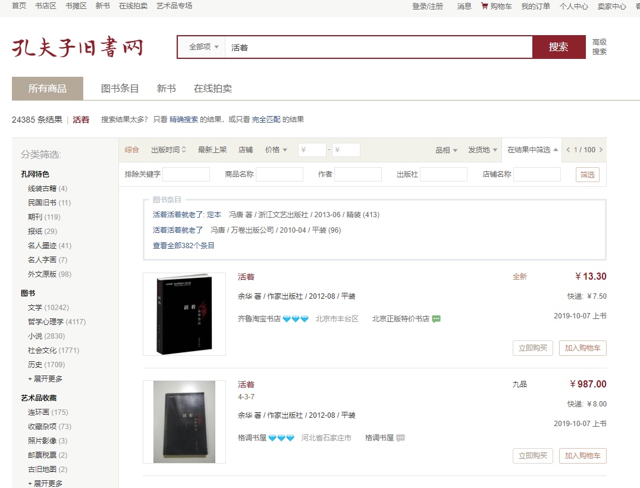
Task: Switch to the 在线拍卖 results tab
Action: (x=213, y=89)
